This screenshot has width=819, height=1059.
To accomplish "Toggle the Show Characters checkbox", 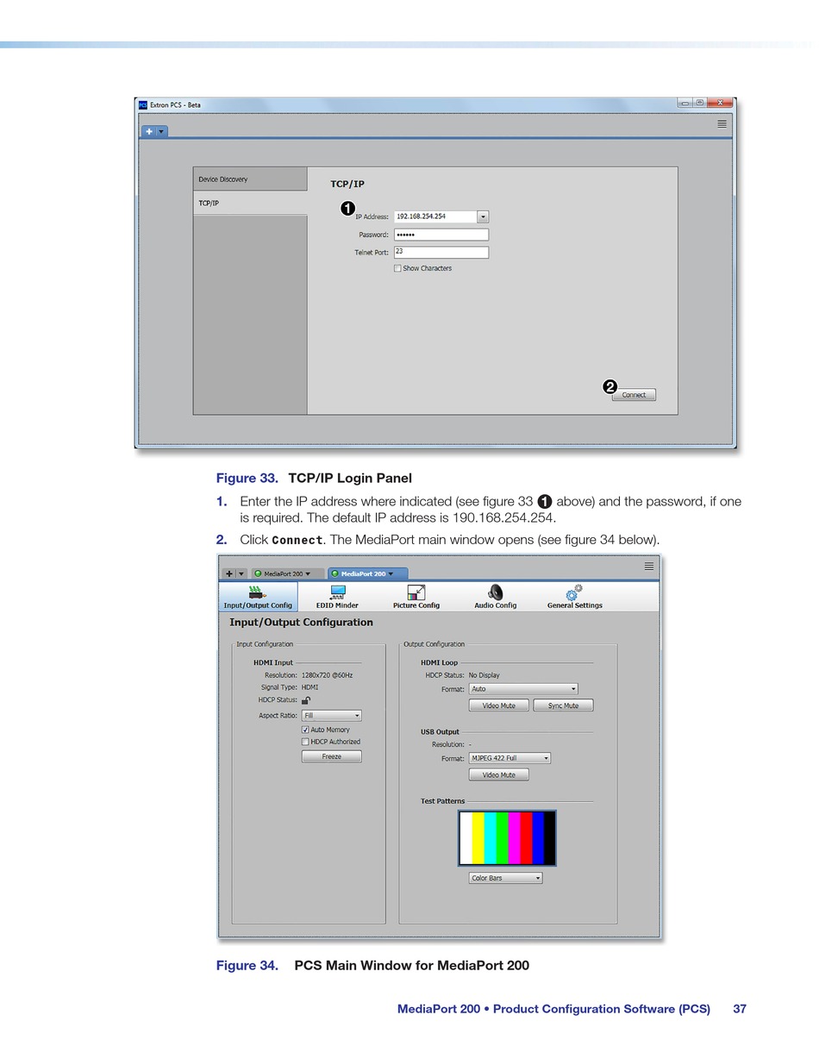I will pyautogui.click(x=397, y=268).
